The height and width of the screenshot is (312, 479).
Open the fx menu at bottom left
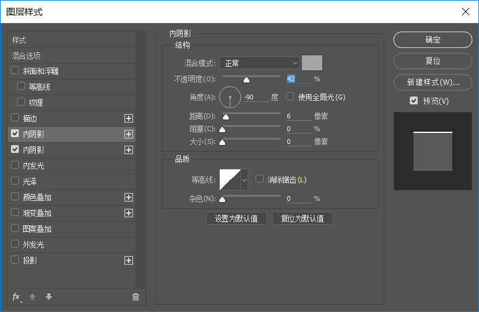point(16,297)
